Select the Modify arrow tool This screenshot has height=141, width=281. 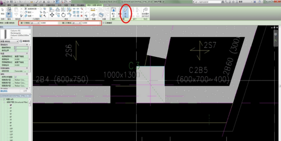pyautogui.click(x=3, y=11)
